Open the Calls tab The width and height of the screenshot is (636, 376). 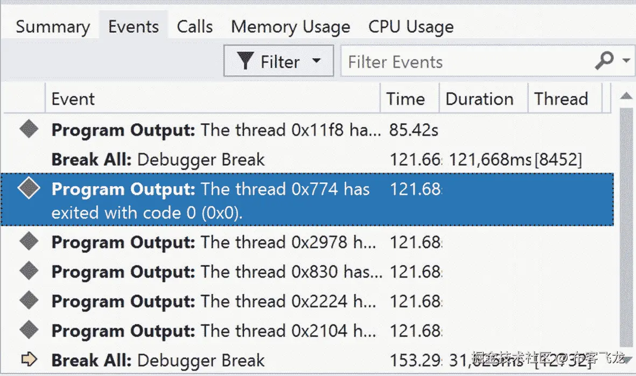[x=194, y=27]
